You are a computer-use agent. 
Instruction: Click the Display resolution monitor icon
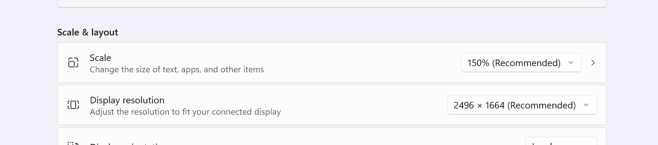73,105
